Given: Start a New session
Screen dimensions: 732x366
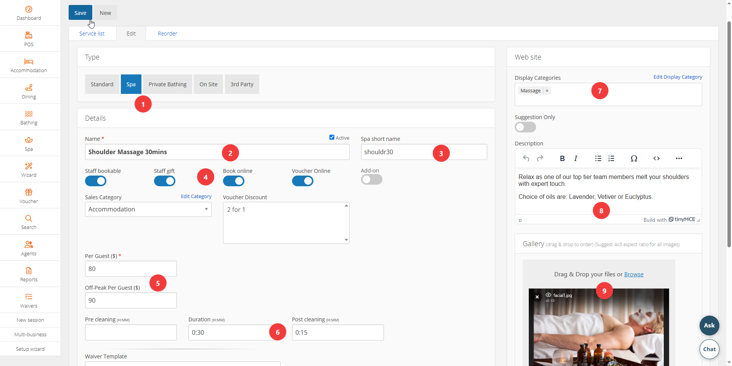Looking at the screenshot, I should coord(30,320).
